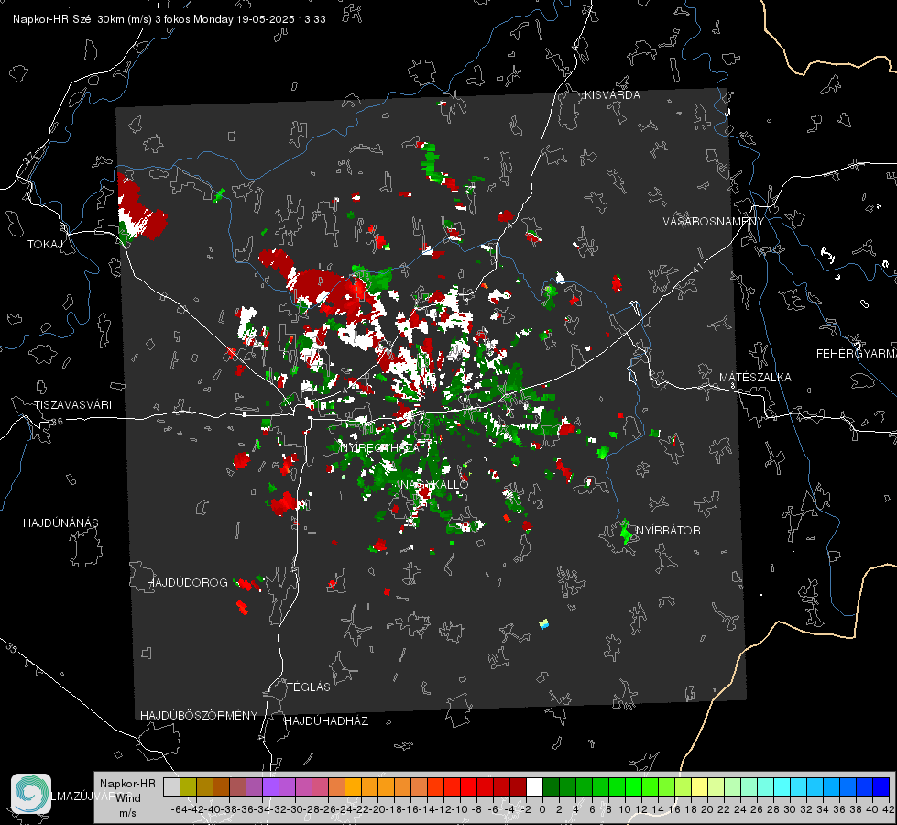This screenshot has height=825, width=897.
Task: Click the NAGYKÁLLÓ town label
Action: click(x=434, y=484)
